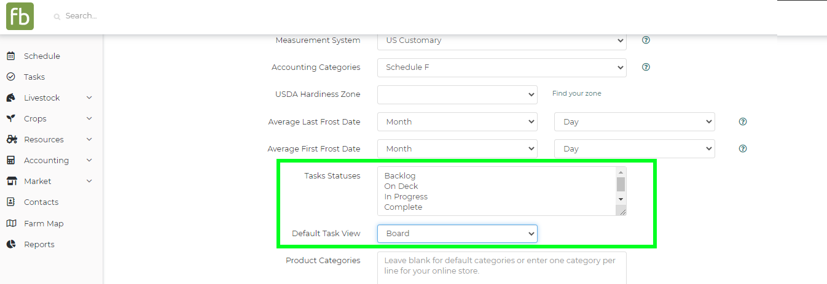Click the Tasks checkmark icon

coord(11,77)
